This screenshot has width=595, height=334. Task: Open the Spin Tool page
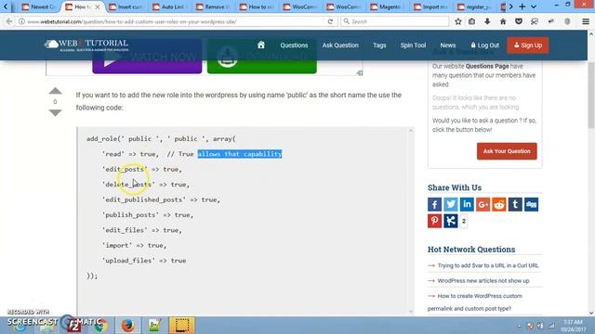click(413, 45)
